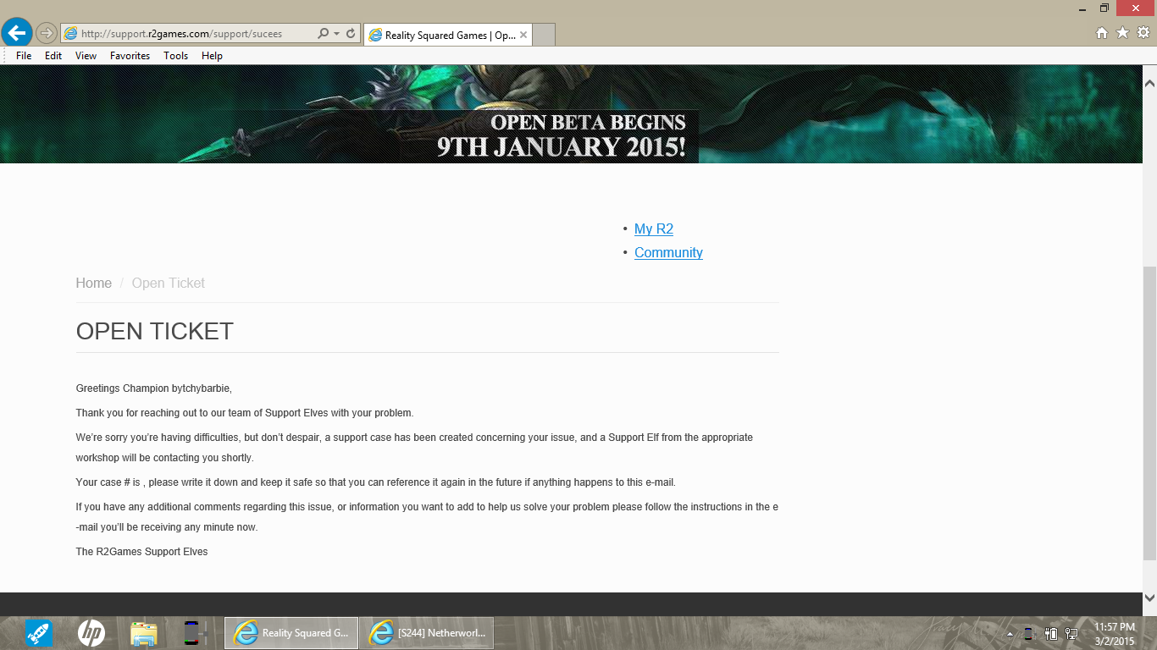The image size is (1157, 650).
Task: Click the Forward navigation arrow
Action: point(46,34)
